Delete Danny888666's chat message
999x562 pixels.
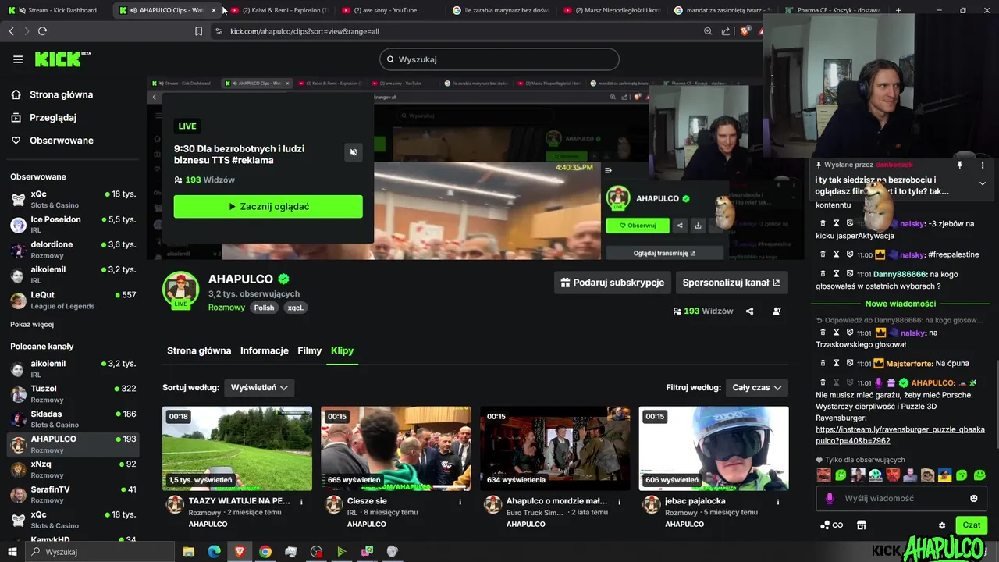point(822,274)
